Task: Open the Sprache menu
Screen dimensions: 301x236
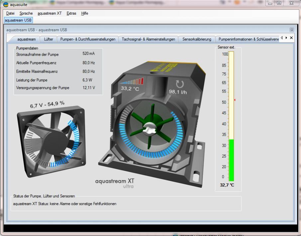Action: 26,13
